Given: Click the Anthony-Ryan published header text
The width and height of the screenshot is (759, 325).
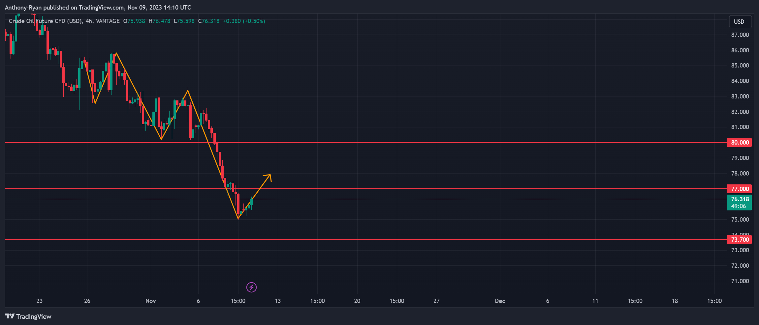Looking at the screenshot, I should [98, 8].
